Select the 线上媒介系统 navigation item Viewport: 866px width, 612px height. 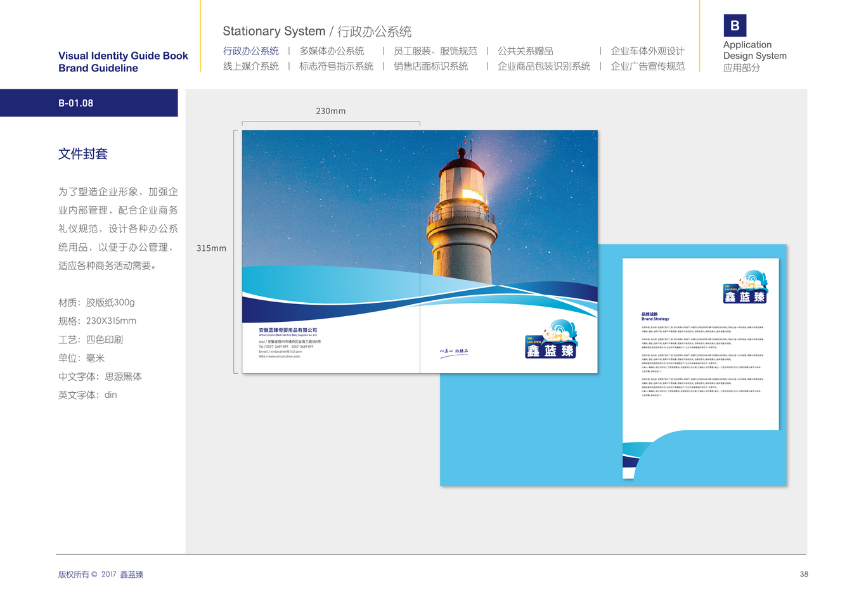click(x=251, y=66)
